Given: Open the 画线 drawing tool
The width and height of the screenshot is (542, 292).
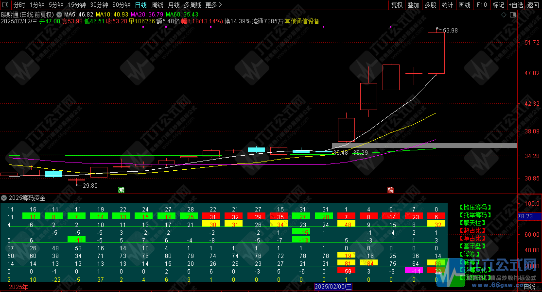Looking at the screenshot, I should [464, 5].
